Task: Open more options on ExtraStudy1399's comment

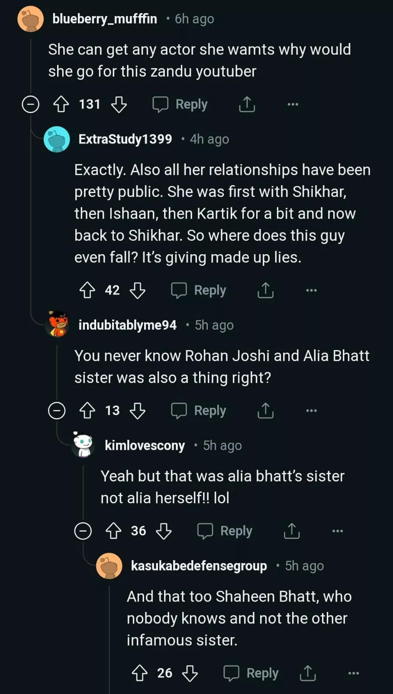Action: click(x=311, y=290)
